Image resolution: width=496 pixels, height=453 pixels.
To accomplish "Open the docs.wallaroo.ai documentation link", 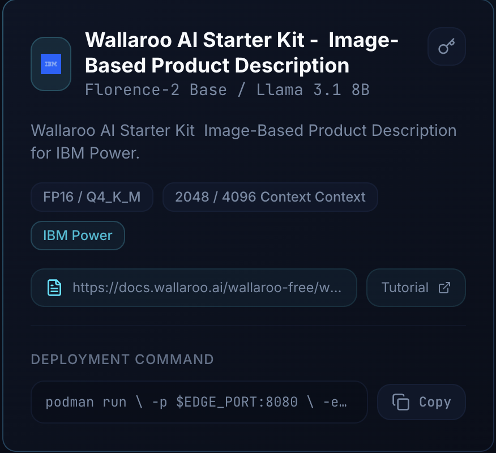I will 206,288.
